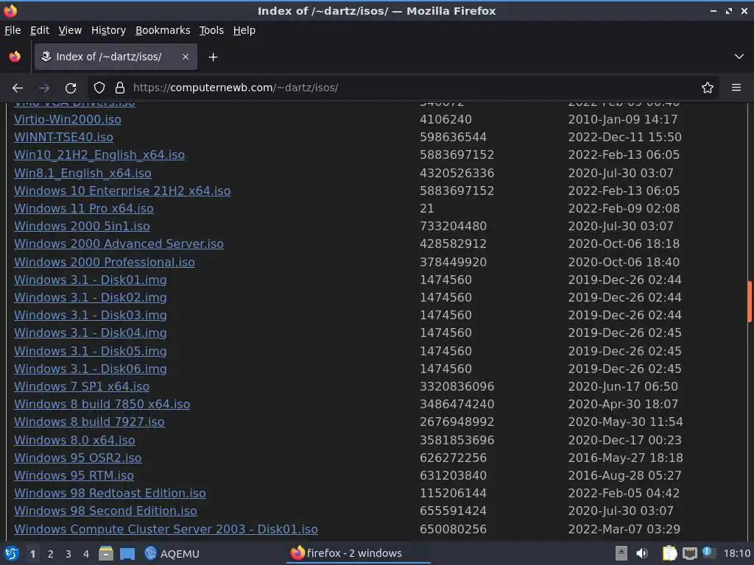Open a new tab with plus button
This screenshot has width=754, height=565.
coord(213,57)
